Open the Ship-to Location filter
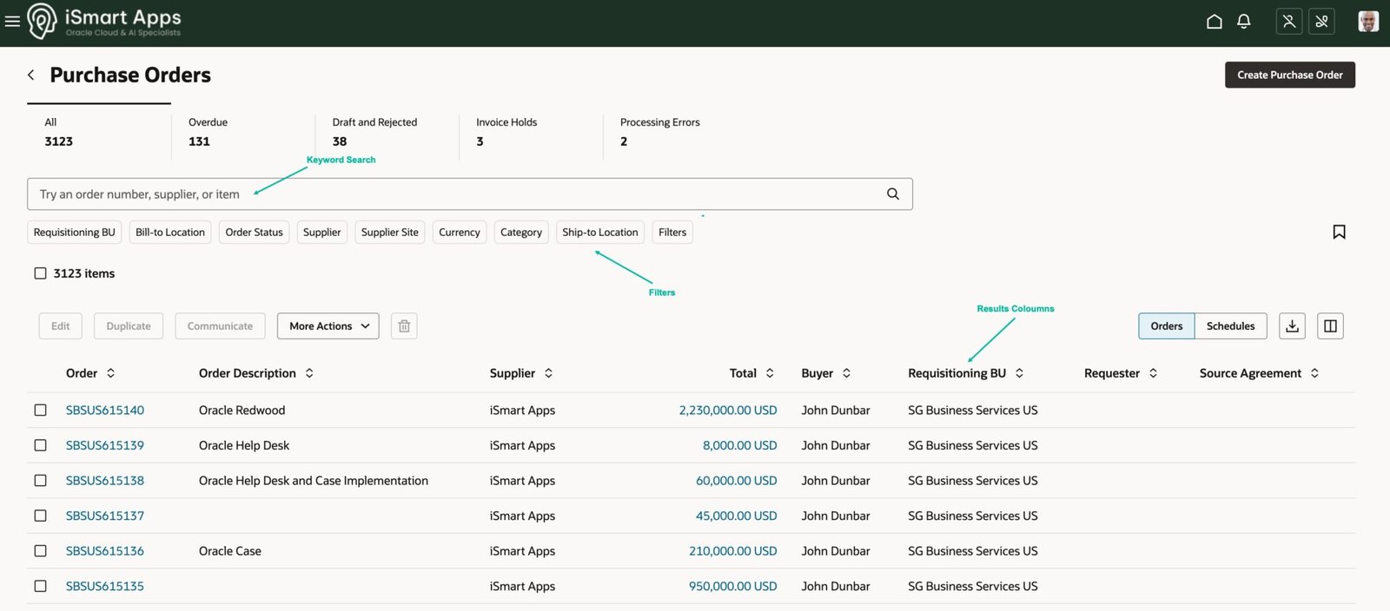 (x=600, y=232)
